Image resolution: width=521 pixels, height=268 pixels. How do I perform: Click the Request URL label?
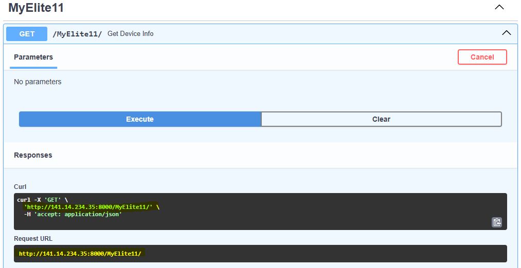[33, 239]
